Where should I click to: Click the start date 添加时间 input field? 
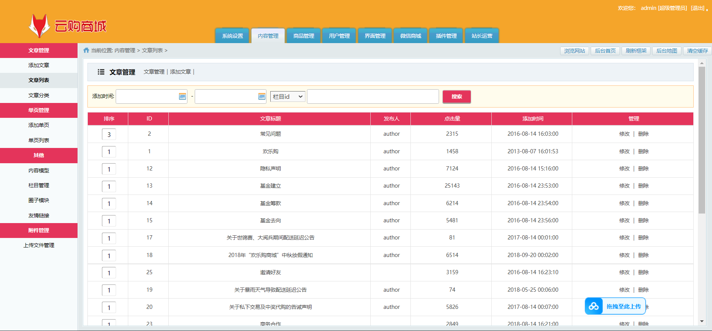(x=152, y=96)
